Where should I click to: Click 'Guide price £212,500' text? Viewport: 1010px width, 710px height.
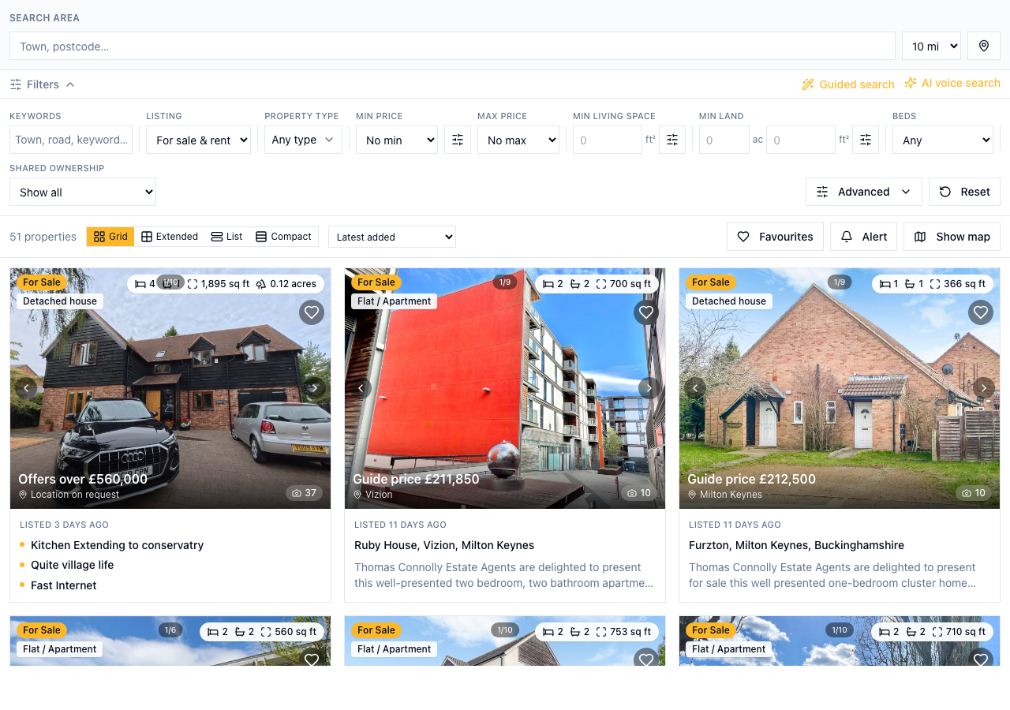coord(751,479)
